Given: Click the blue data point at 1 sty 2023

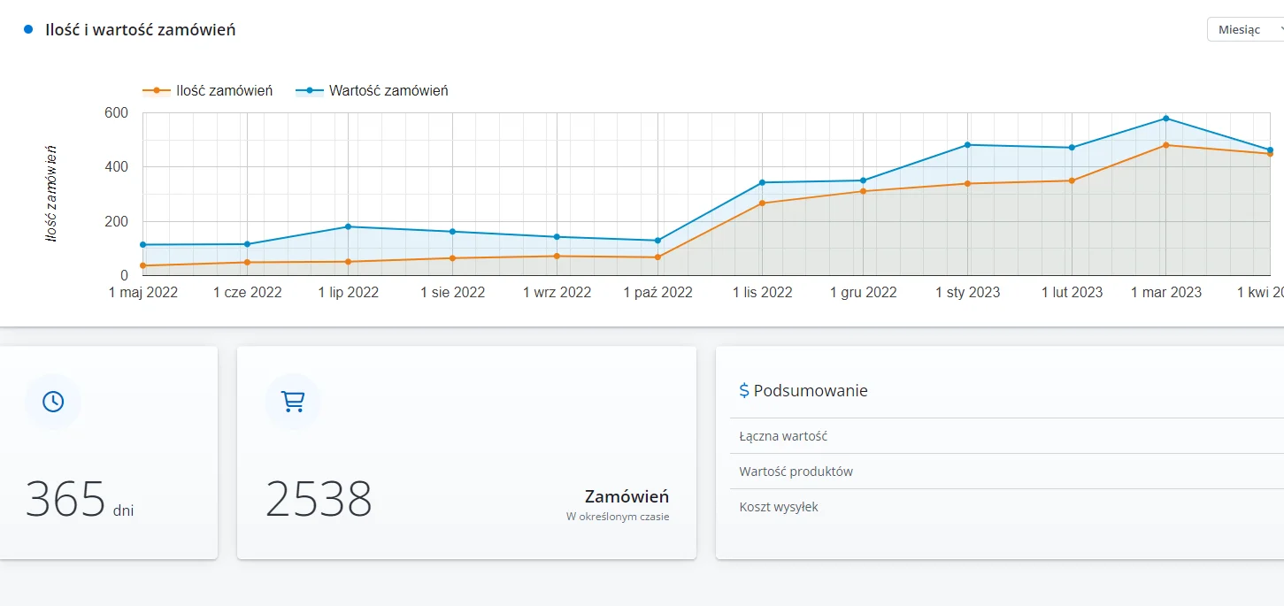Looking at the screenshot, I should click(968, 145).
